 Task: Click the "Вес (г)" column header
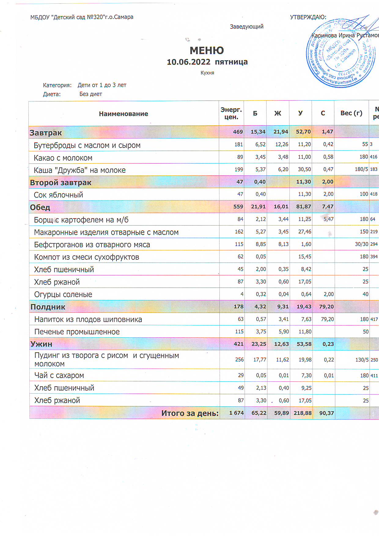point(351,113)
